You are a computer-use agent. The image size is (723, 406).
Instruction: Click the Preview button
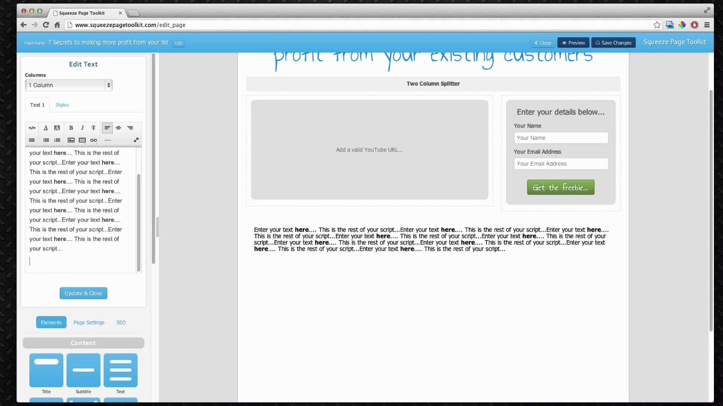[573, 43]
